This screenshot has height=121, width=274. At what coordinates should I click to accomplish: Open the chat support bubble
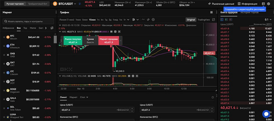pos(266,114)
